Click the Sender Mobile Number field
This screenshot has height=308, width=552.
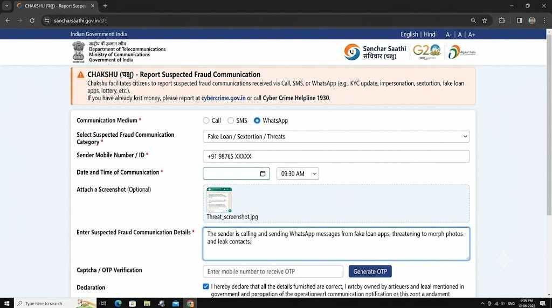click(336, 157)
